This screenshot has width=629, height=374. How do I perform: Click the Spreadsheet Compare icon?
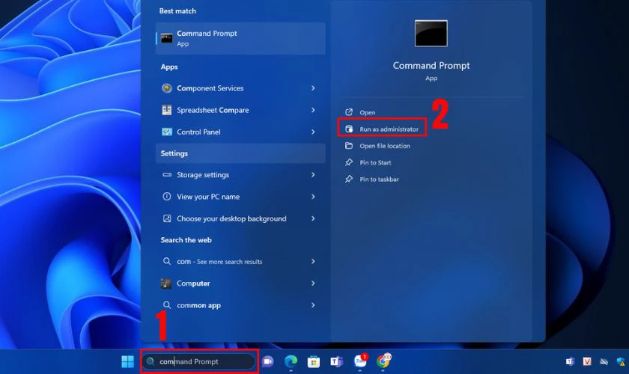(167, 110)
